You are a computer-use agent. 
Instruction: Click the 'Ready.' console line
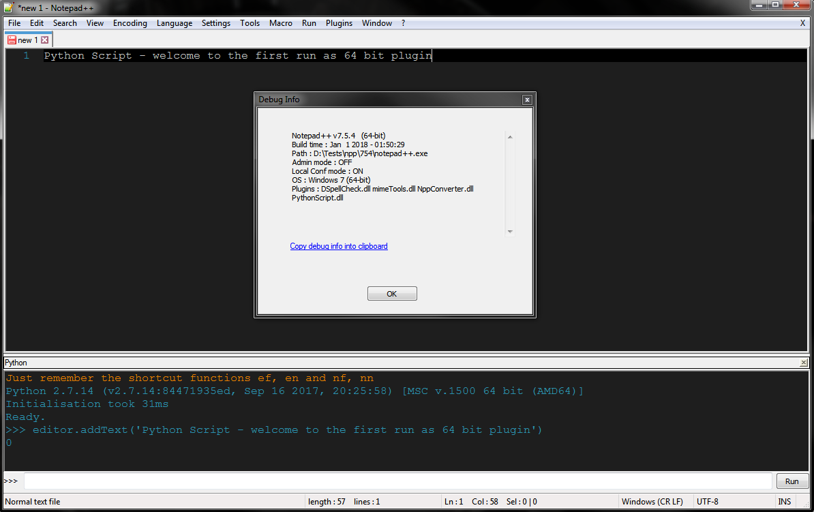25,417
